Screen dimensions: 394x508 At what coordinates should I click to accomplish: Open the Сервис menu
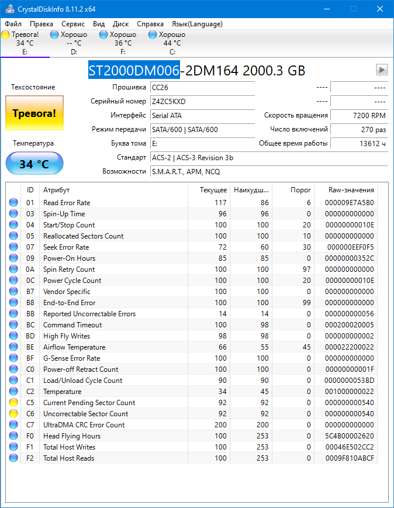(73, 24)
